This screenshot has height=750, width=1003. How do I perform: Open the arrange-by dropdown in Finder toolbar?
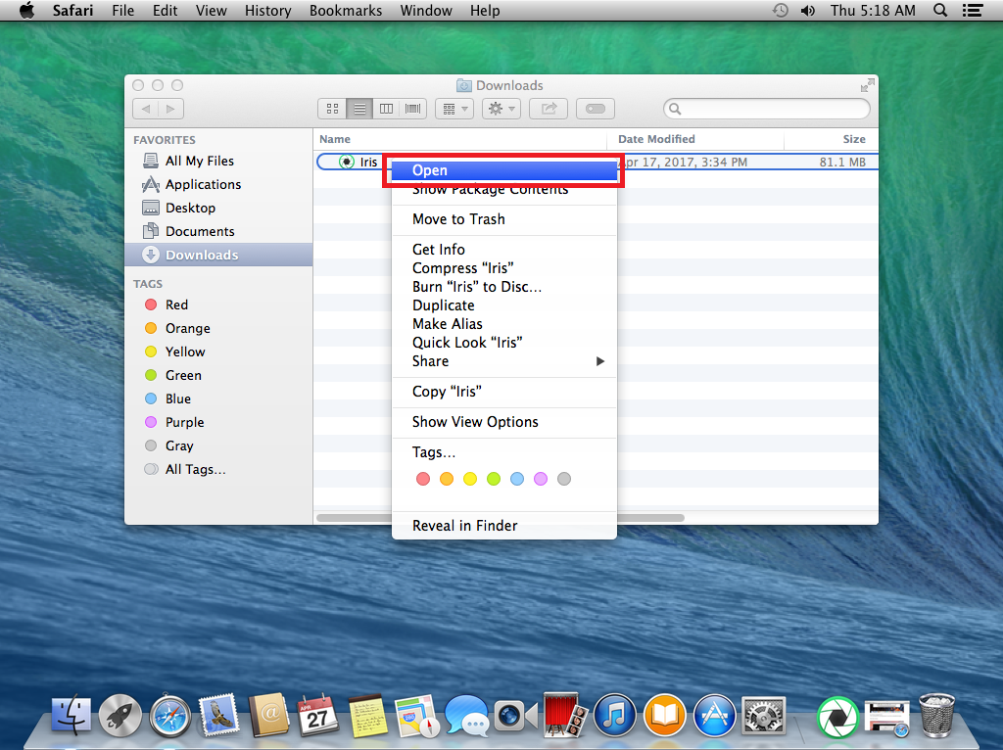click(x=454, y=109)
